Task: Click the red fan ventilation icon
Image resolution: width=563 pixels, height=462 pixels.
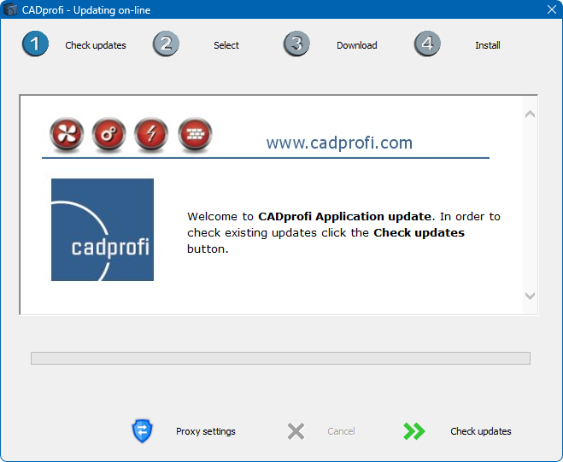Action: pos(65,135)
